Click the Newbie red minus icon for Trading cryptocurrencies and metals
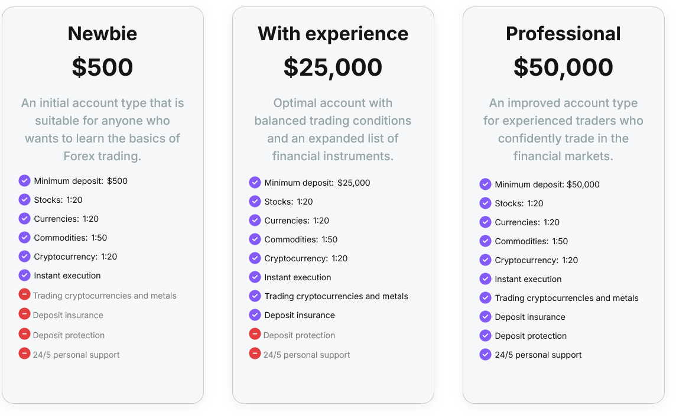The height and width of the screenshot is (418, 676). pos(24,294)
